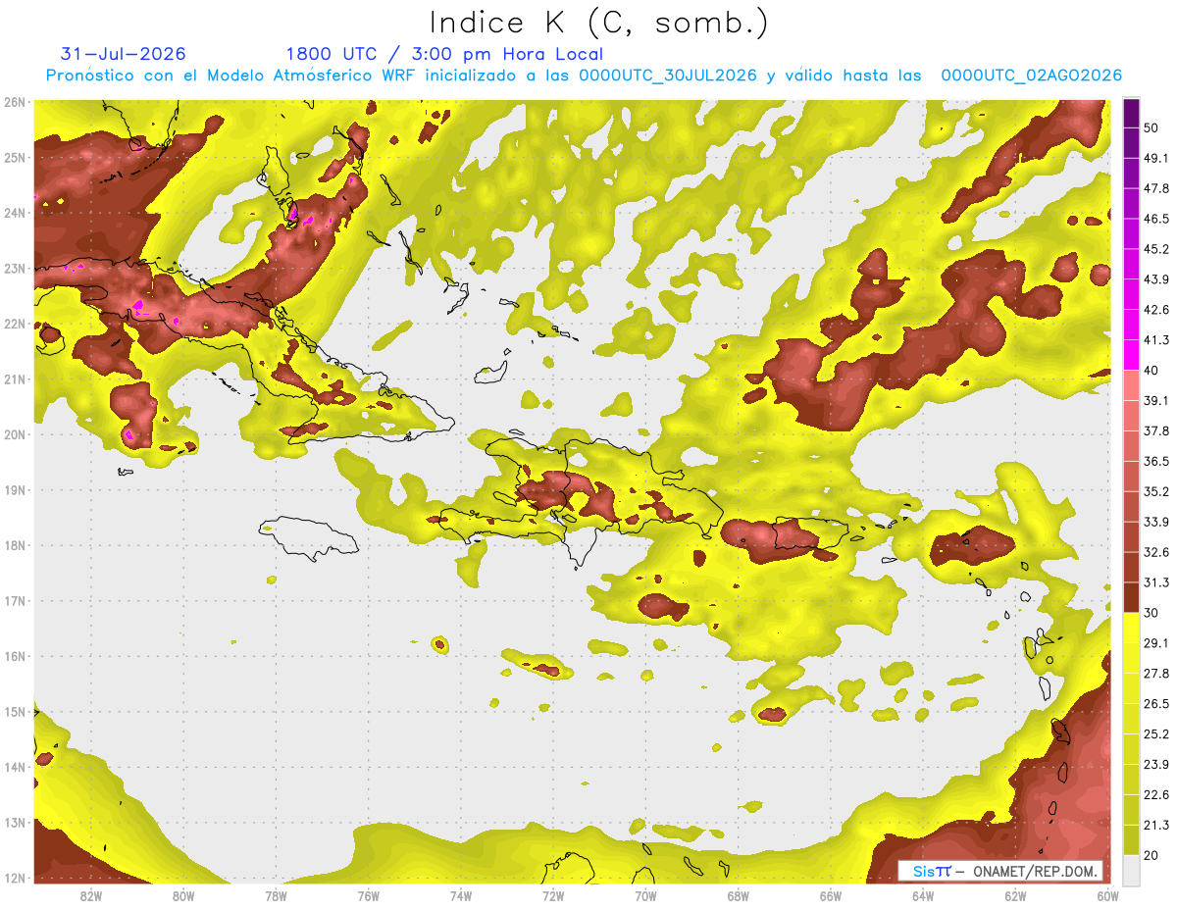This screenshot has height=909, width=1177.
Task: Click the 'Indice K (C, somb.)' title
Action: [598, 23]
